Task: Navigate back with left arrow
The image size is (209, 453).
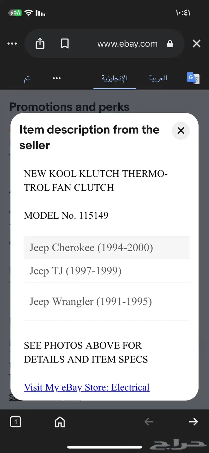Action: coord(149,422)
